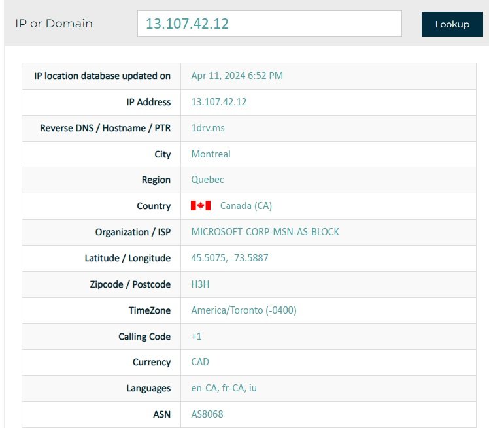This screenshot has height=428, width=489.
Task: Click the city value Montreal
Action: coord(211,154)
